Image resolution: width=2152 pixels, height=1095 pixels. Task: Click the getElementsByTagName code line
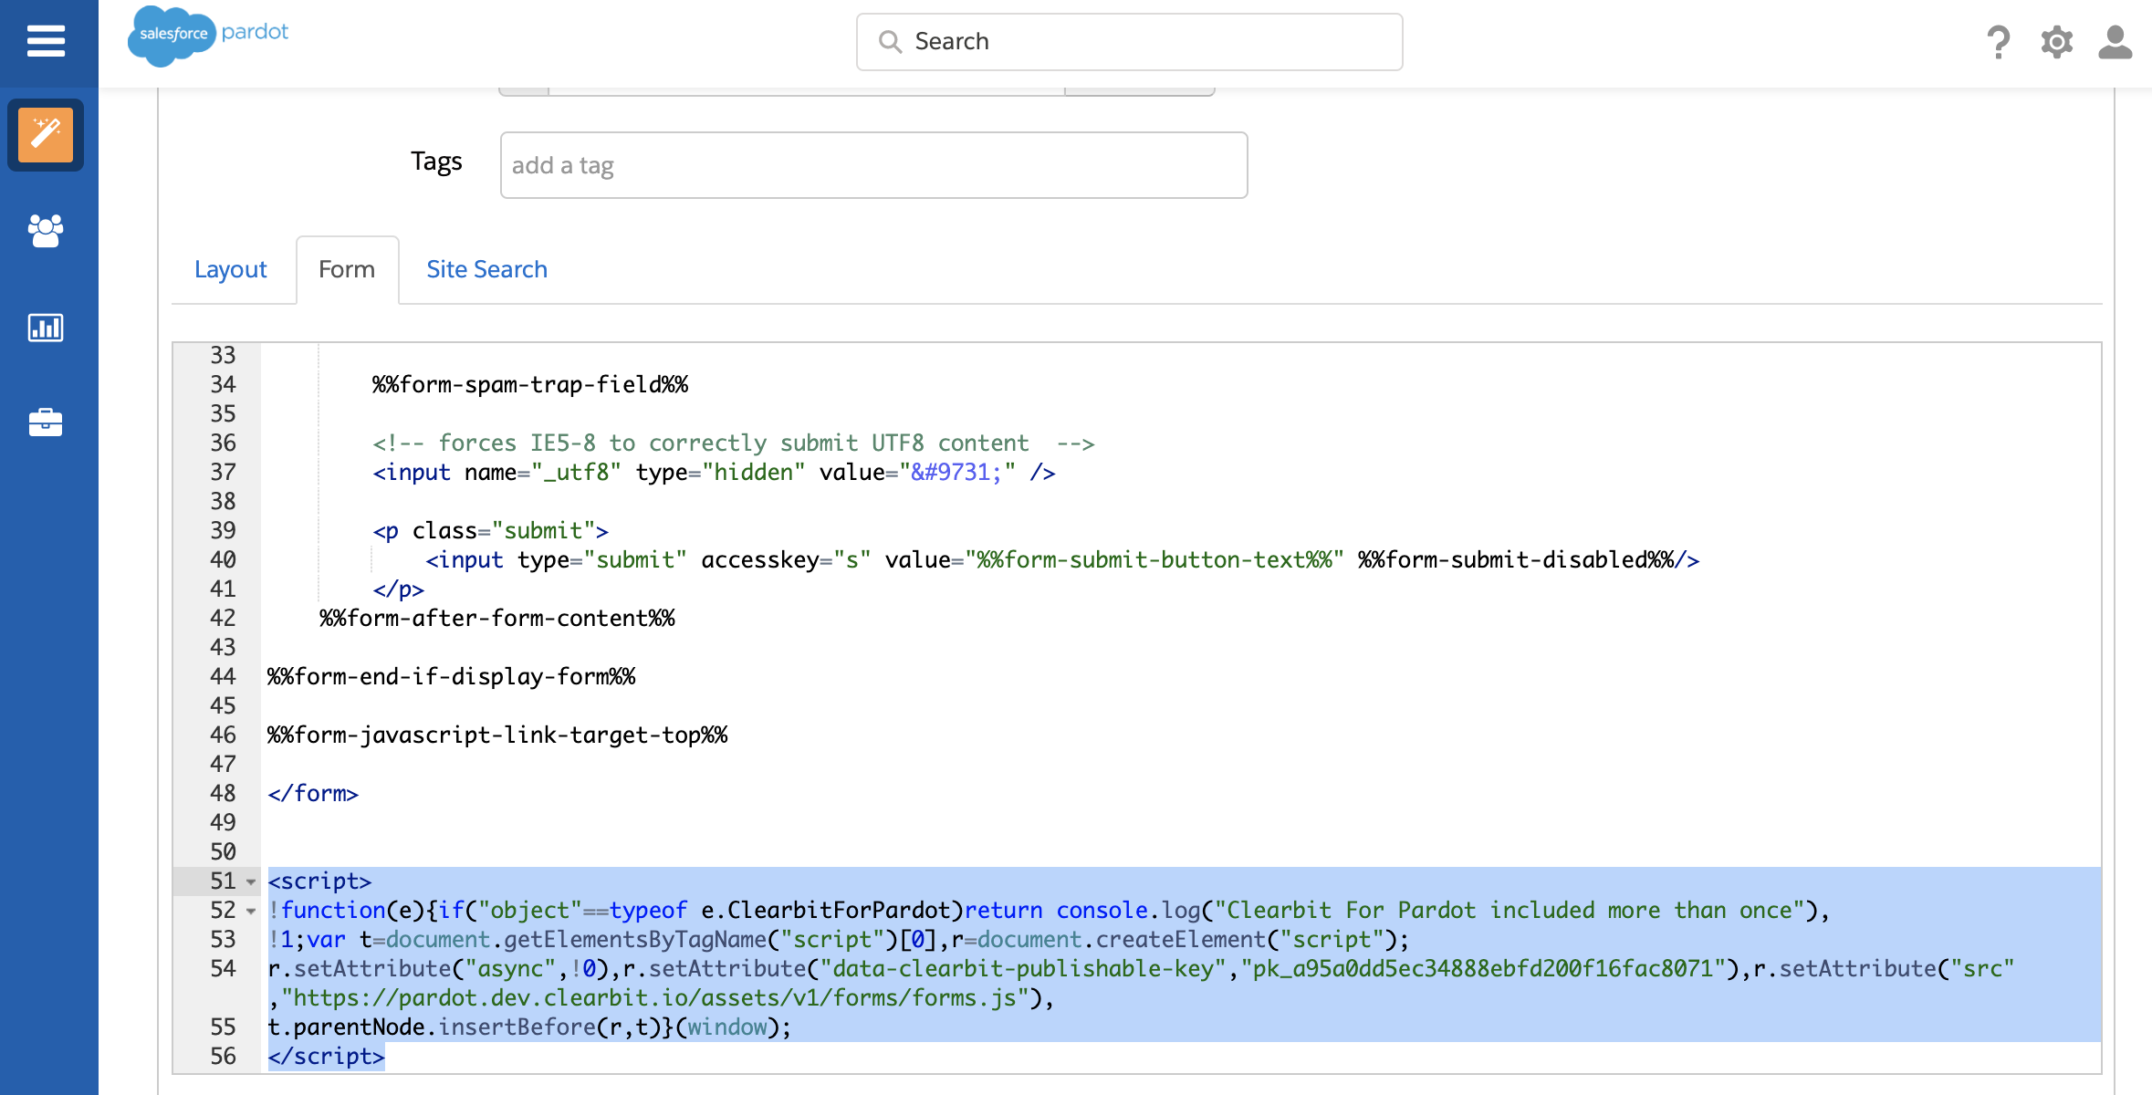pos(839,939)
